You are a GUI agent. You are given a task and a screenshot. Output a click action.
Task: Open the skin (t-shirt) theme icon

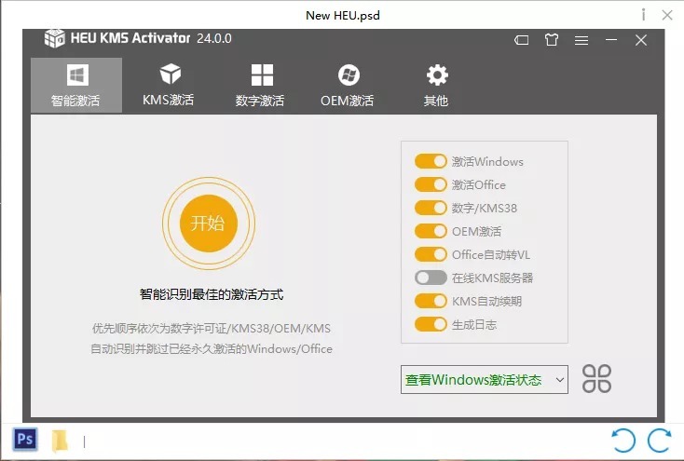tap(552, 40)
